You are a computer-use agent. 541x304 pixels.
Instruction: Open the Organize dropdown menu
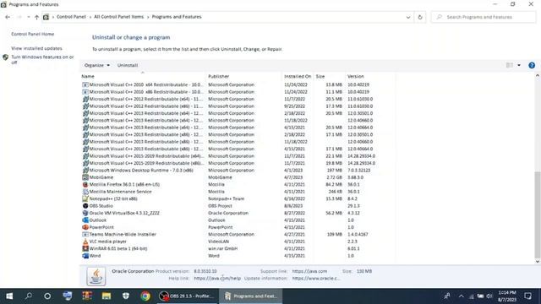point(97,65)
